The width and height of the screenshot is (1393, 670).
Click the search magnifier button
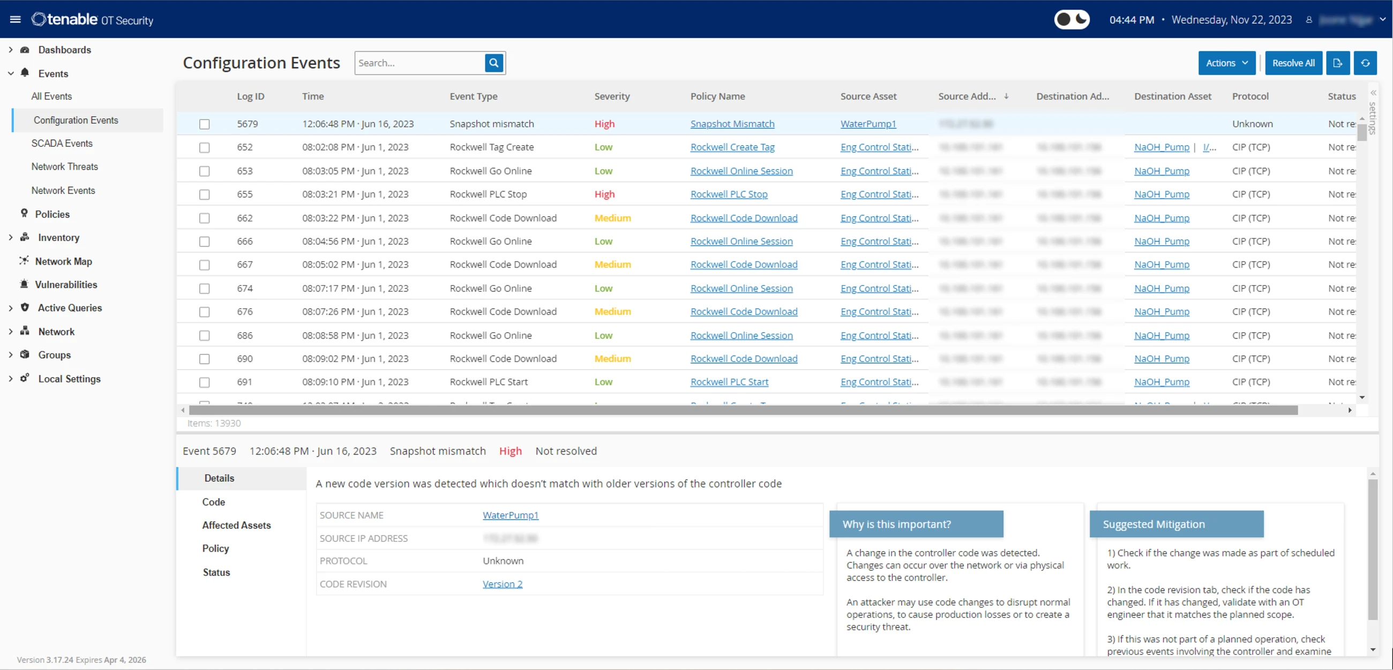[494, 63]
